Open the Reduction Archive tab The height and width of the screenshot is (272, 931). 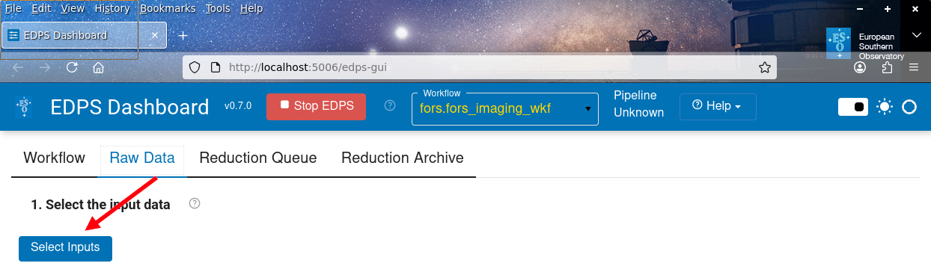pos(403,158)
